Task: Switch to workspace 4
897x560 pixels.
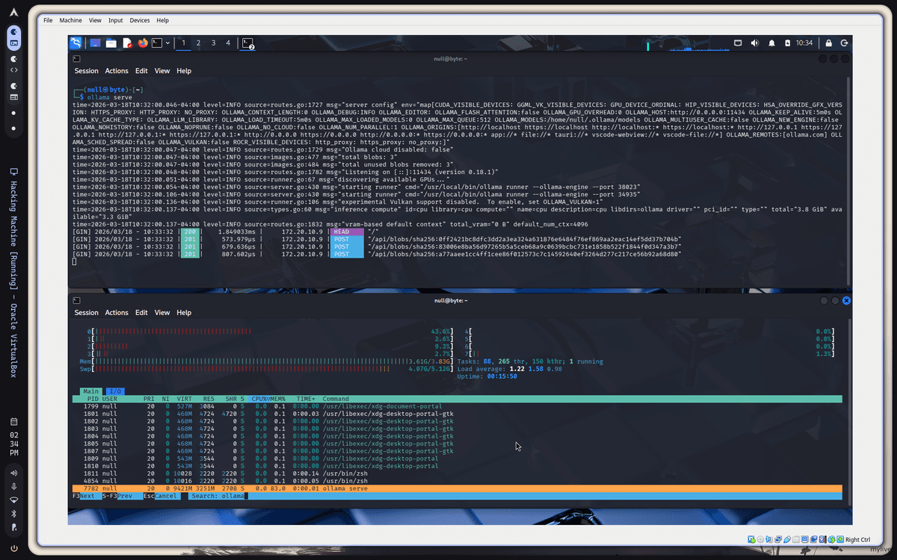Action: 228,43
